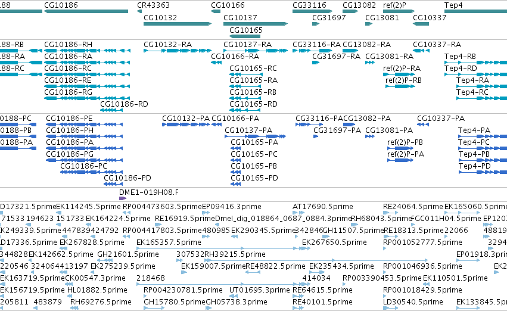Click protein CG10186-PE
The width and height of the screenshot is (507, 311).
click(70, 119)
